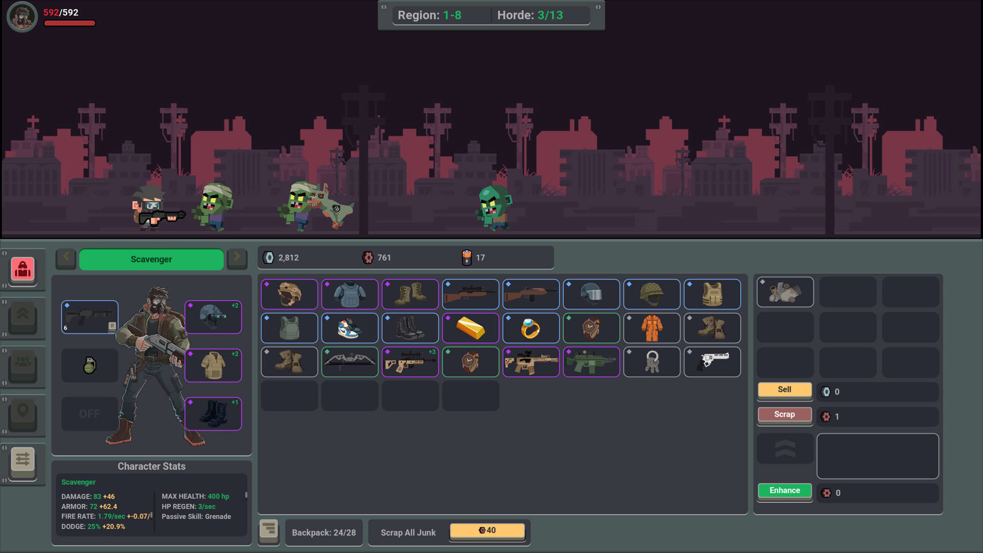
Task: Select equipped black boots slot
Action: pyautogui.click(x=213, y=414)
